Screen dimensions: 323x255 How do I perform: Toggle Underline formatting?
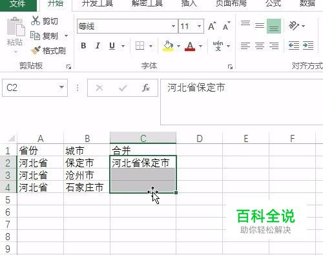tap(112, 46)
